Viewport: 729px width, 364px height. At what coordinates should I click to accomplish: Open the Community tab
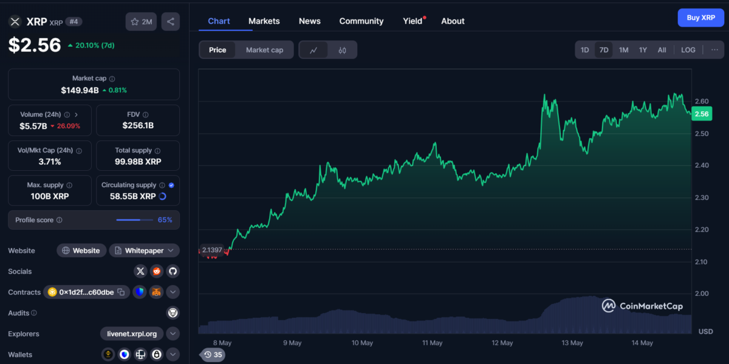(361, 21)
